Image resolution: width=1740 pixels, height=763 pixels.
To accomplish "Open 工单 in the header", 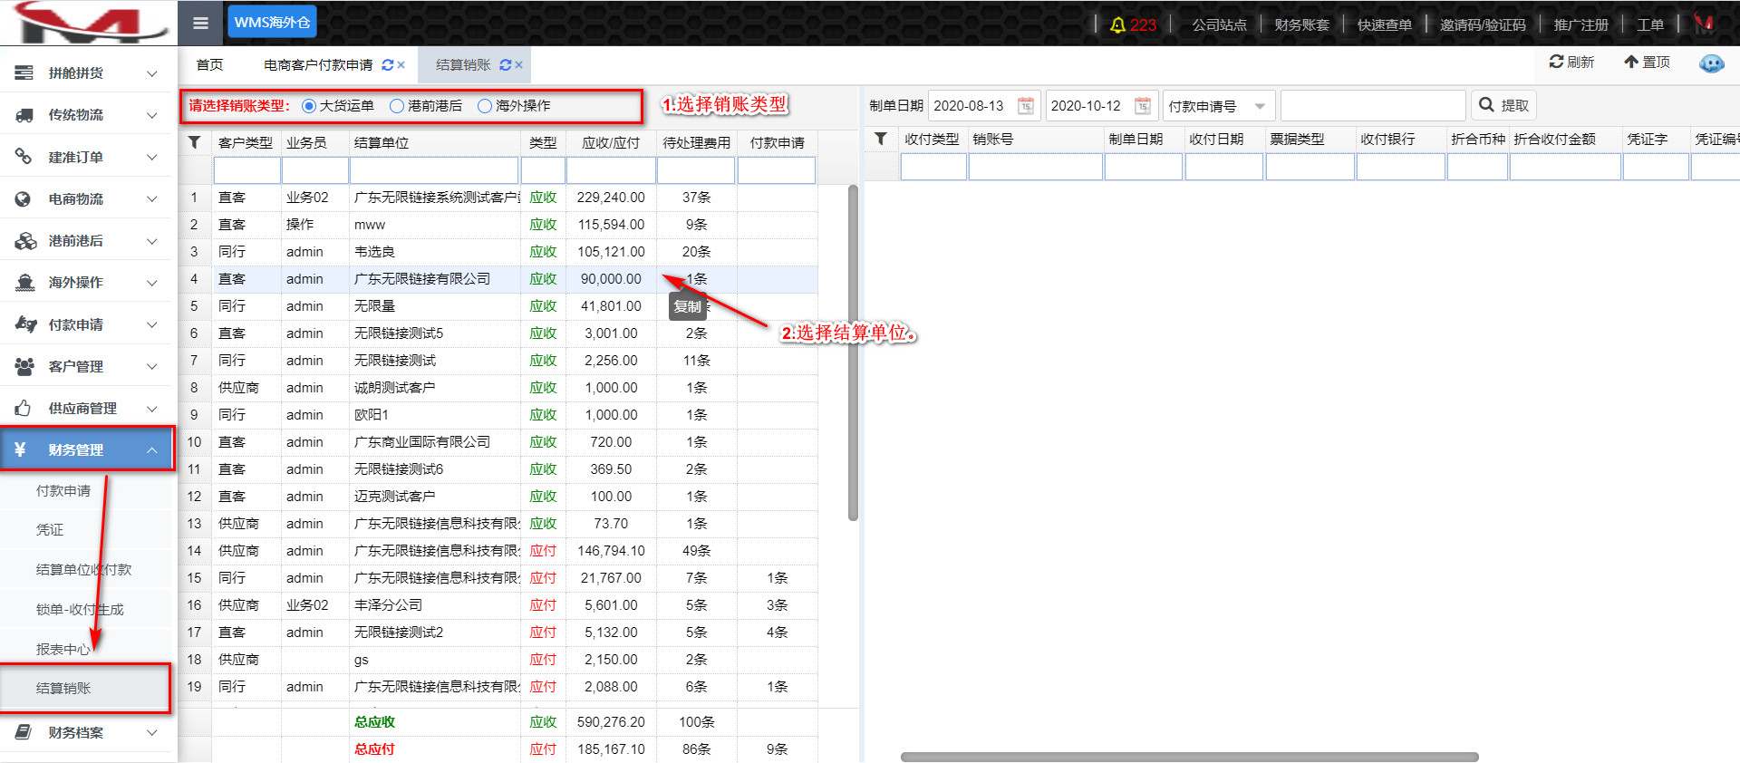I will tap(1649, 24).
